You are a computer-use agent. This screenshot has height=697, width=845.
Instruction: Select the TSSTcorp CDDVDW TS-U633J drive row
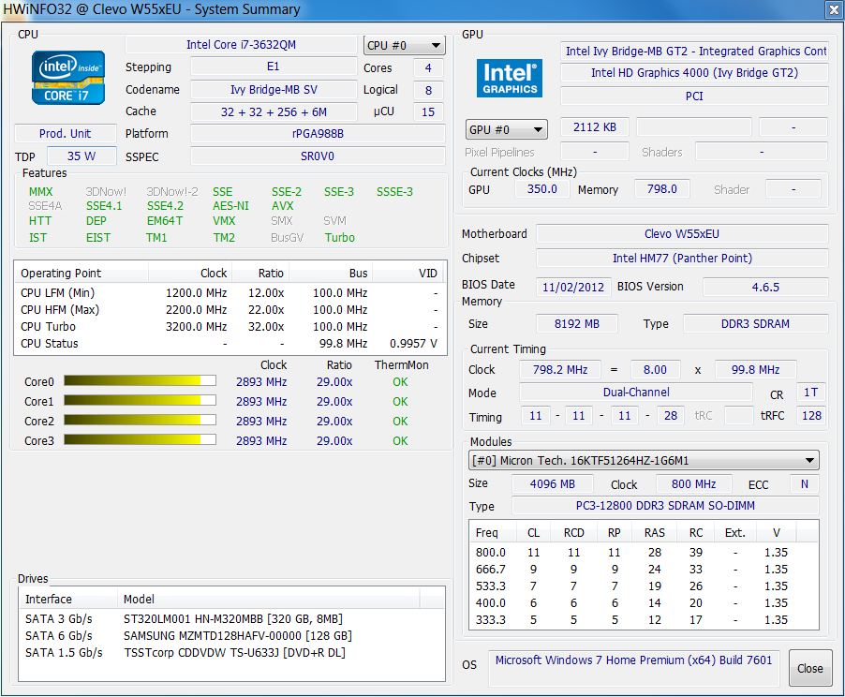coord(231,652)
